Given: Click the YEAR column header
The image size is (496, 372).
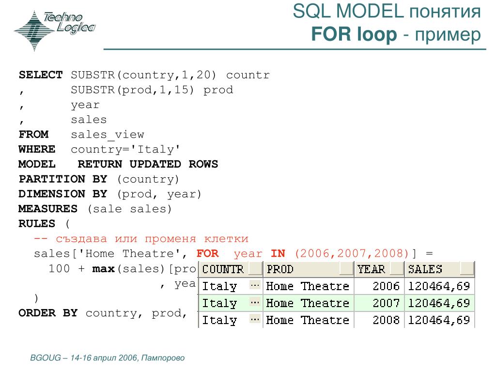Looking at the screenshot, I should (379, 269).
